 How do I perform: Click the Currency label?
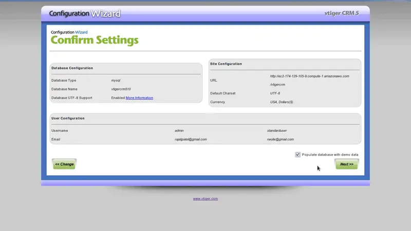[x=217, y=102]
